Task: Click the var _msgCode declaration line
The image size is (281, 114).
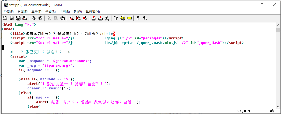Action: pos(55,61)
